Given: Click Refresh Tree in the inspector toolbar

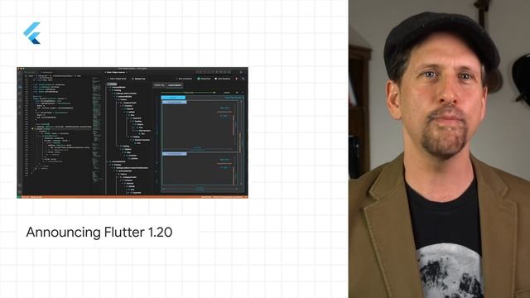Looking at the screenshot, I should pos(139,79).
